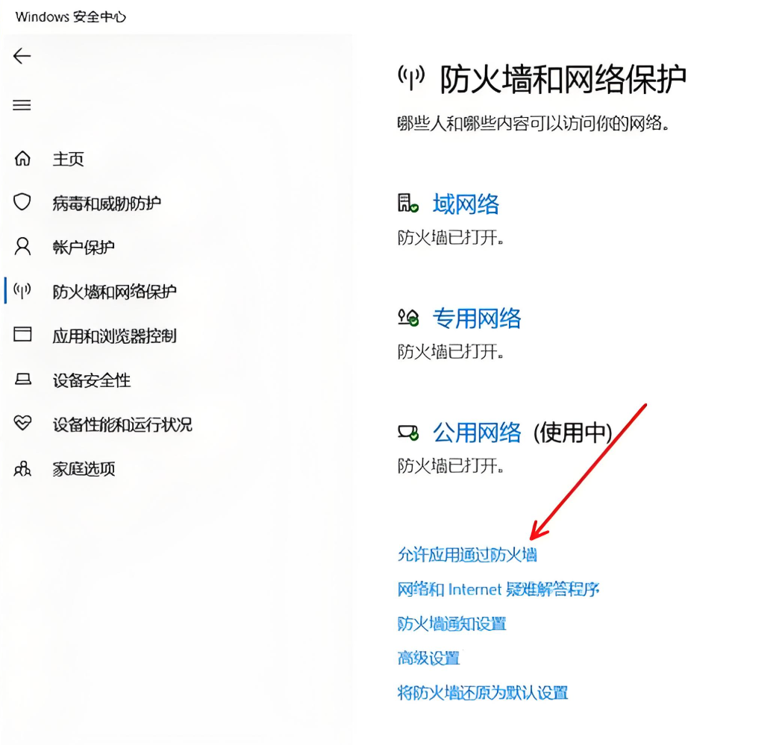Click 将防火墙还原为默认设置 link
Screen dimensions: 782x745
click(483, 693)
